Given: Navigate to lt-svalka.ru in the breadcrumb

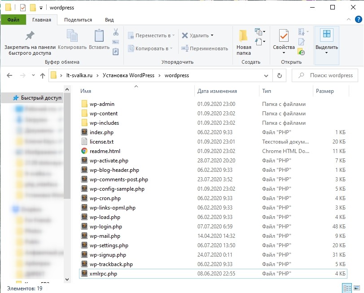Looking at the screenshot, I should tap(79, 75).
